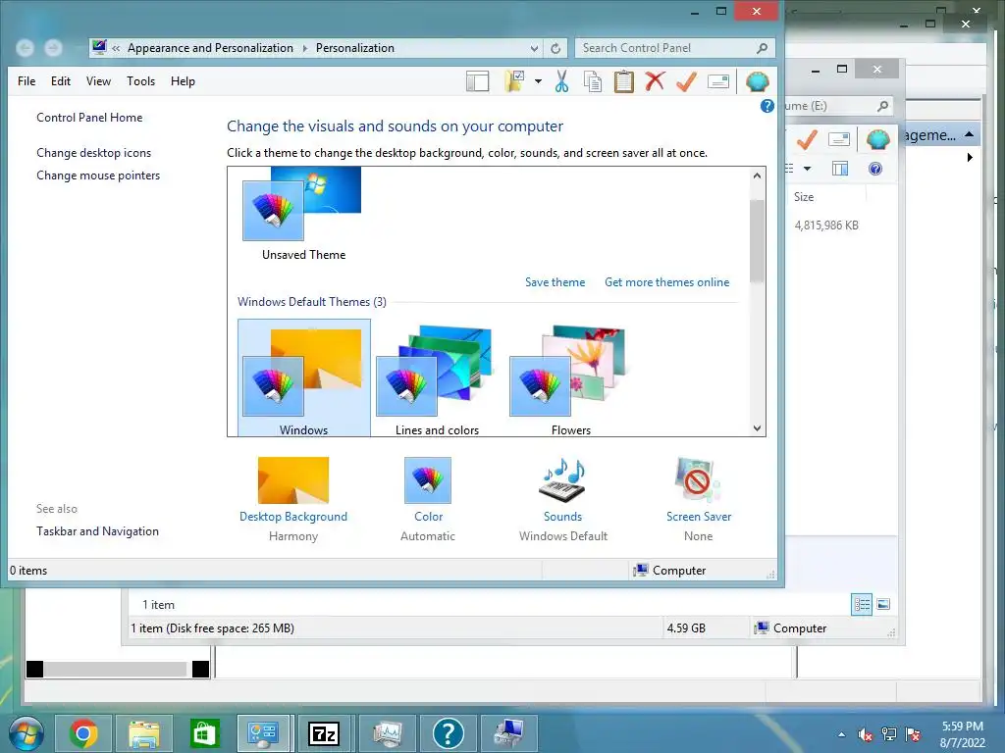Click Appearance and Personalization breadcrumb
Screen dimensions: 1005x753
click(x=210, y=48)
